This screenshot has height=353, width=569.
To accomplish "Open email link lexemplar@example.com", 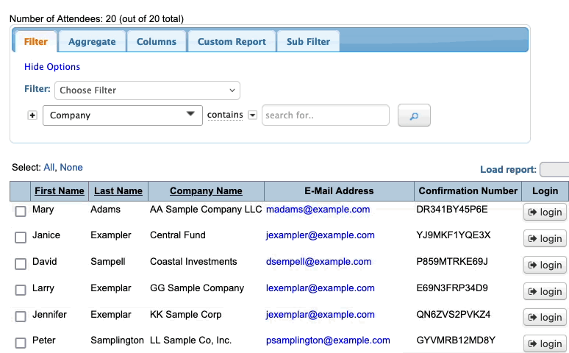I will 320,288.
